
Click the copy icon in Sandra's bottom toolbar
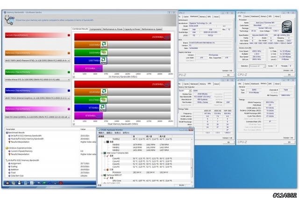pos(14,183)
